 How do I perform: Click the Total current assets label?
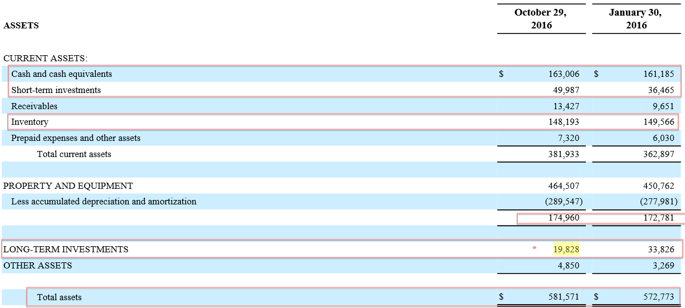tap(74, 154)
